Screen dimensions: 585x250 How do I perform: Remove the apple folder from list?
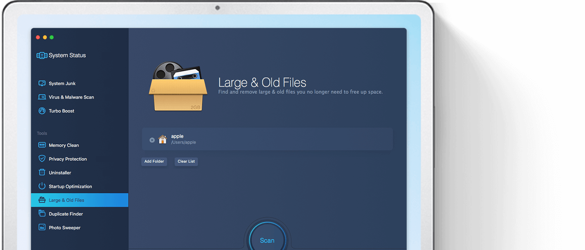tap(152, 140)
